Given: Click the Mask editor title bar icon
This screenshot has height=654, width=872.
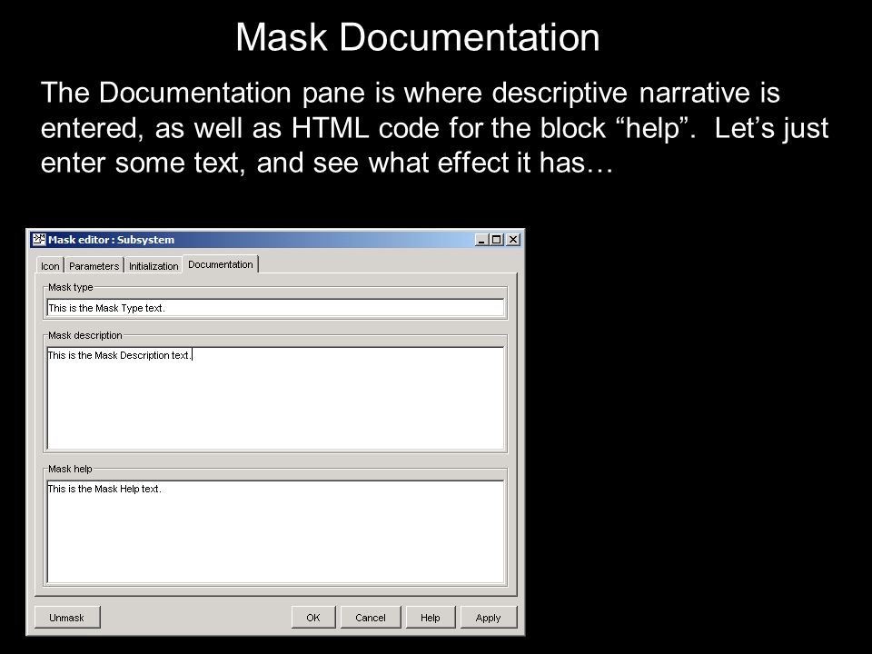Looking at the screenshot, I should coord(38,240).
